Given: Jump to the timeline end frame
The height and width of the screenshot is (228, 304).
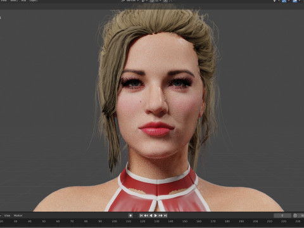Looking at the screenshot, I should [x=165, y=215].
